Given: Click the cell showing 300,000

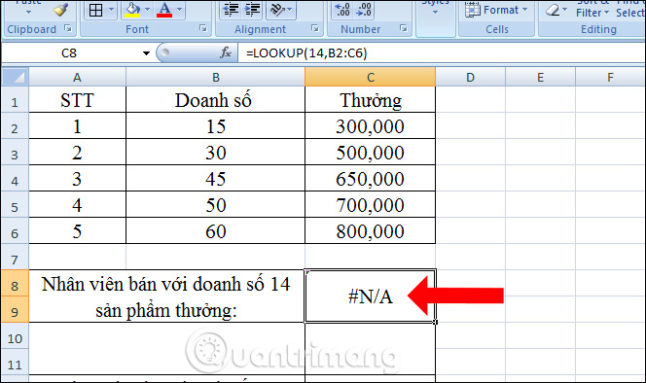Looking at the screenshot, I should click(x=371, y=125).
